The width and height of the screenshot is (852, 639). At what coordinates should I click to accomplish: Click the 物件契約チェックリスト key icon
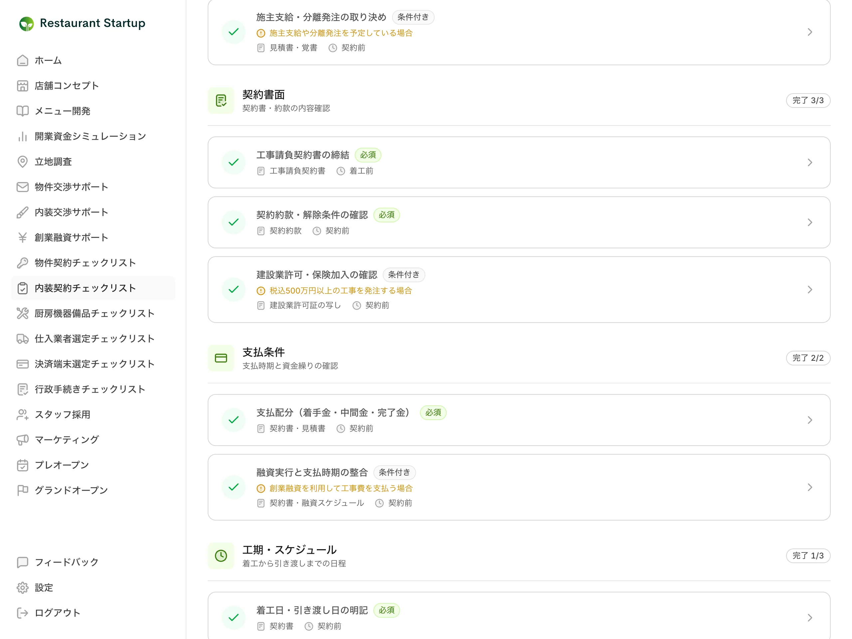tap(23, 263)
